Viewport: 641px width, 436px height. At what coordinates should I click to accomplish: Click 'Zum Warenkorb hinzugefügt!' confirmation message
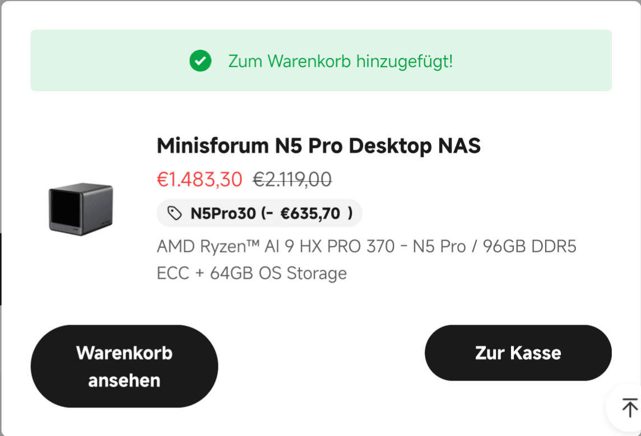[x=340, y=61]
